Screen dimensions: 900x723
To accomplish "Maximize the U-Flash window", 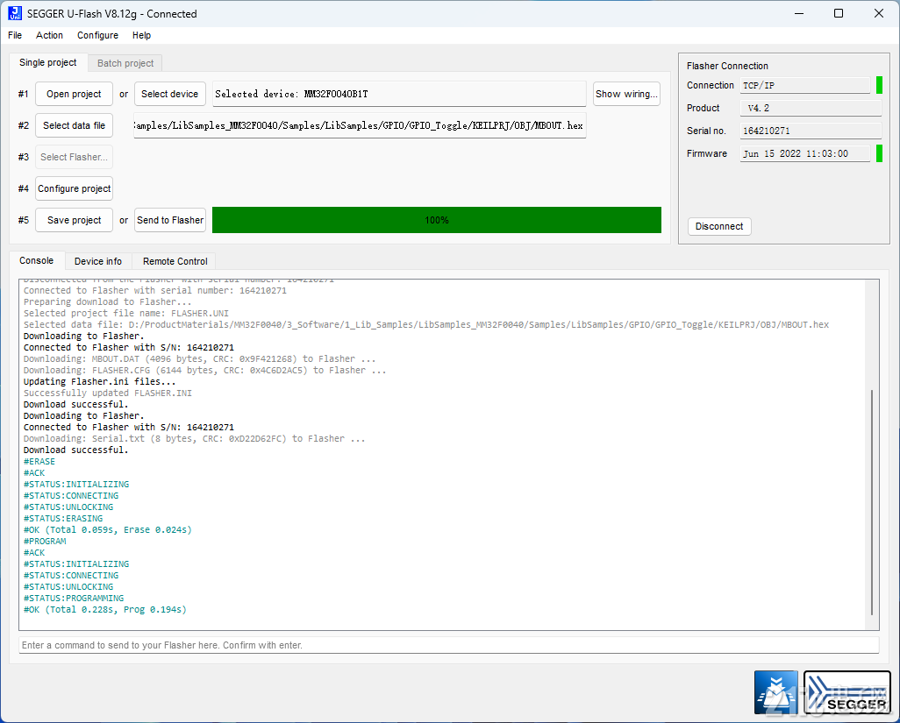I will pyautogui.click(x=839, y=13).
